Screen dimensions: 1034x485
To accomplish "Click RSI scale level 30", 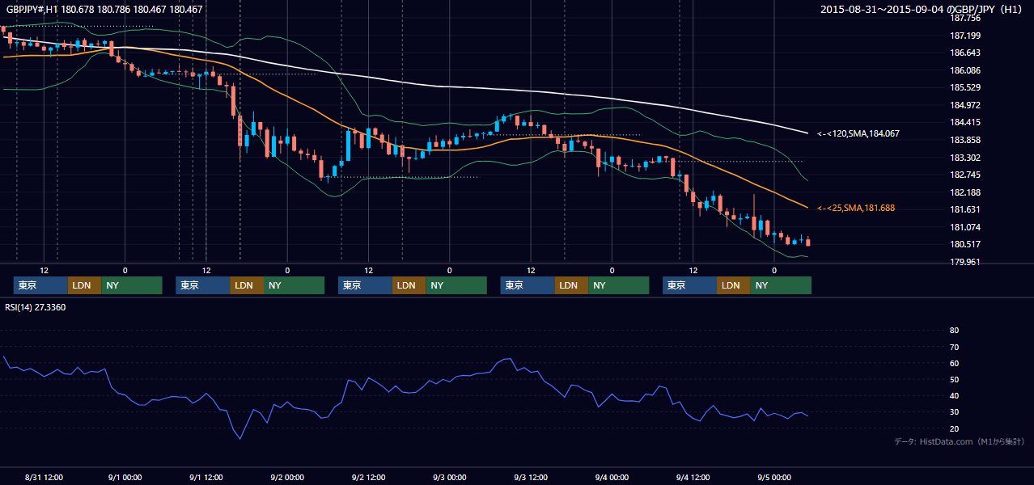I will pyautogui.click(x=954, y=413).
